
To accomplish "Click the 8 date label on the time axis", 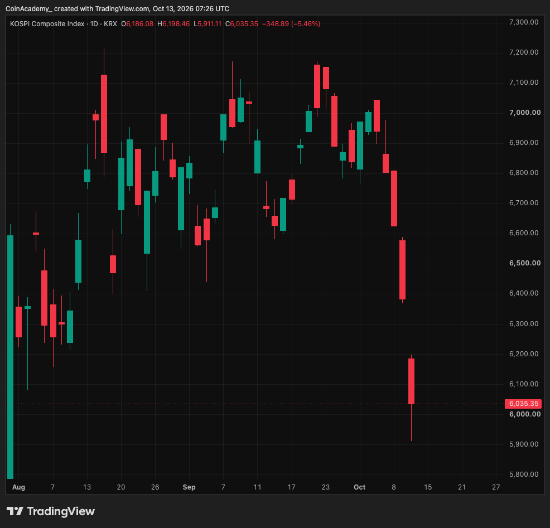I will click(394, 487).
